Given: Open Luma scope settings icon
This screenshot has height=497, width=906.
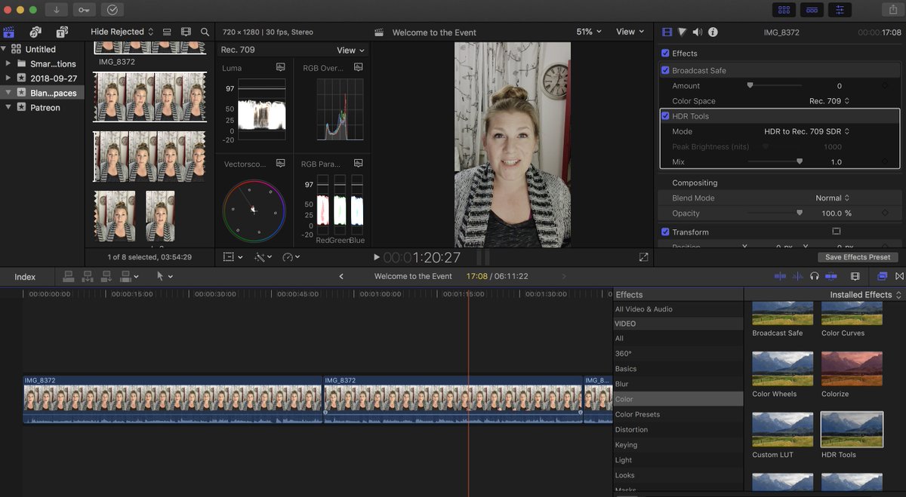Looking at the screenshot, I should (280, 67).
